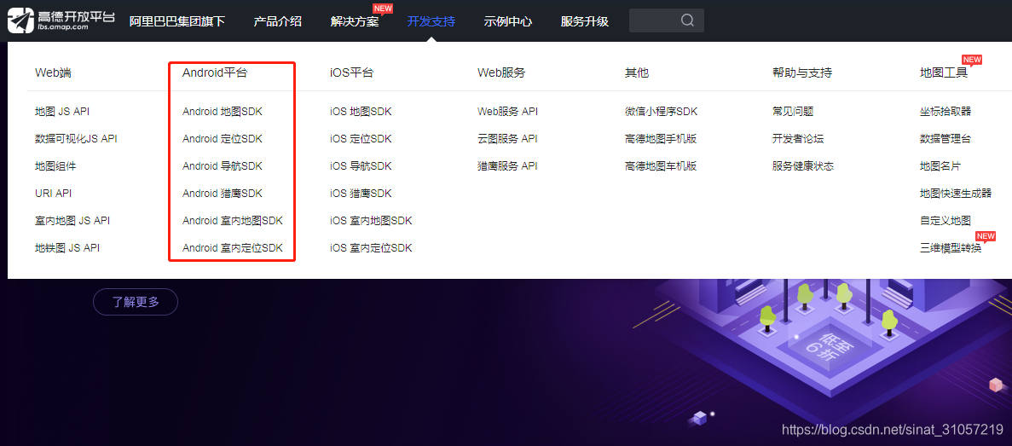Open iOS 地图SDK link
Image resolution: width=1012 pixels, height=446 pixels.
pos(361,111)
